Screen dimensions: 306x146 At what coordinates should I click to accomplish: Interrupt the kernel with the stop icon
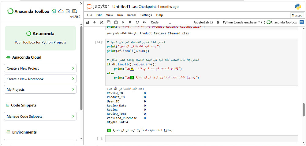click(x=130, y=22)
